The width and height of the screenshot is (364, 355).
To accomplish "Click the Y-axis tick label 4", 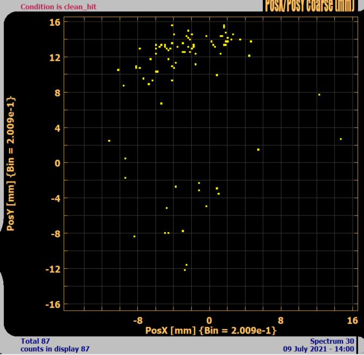I will click(58, 128).
